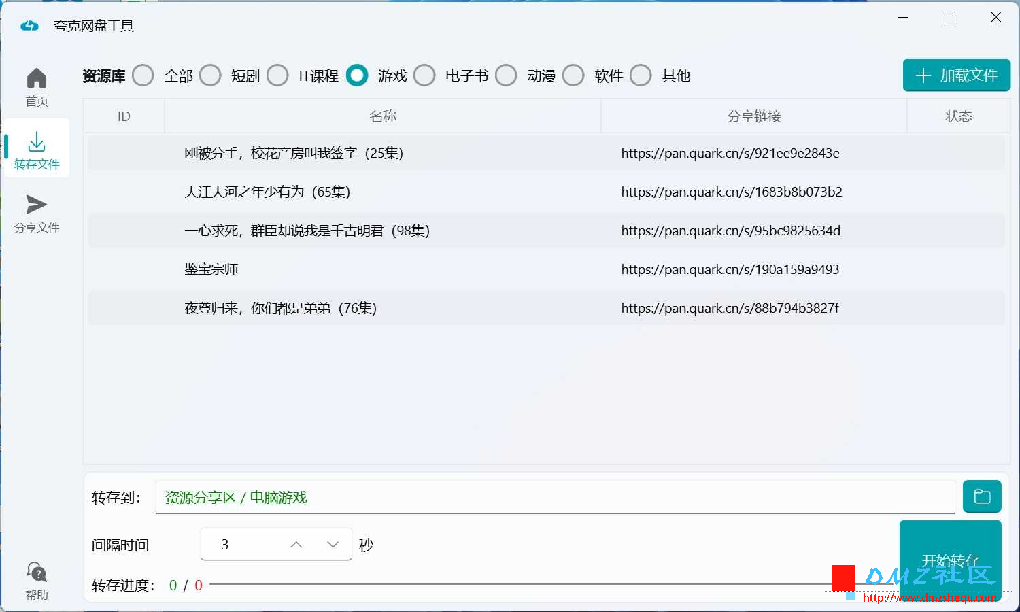1020x612 pixels.
Task: Click link ending 95bc9825634d
Action: point(731,231)
